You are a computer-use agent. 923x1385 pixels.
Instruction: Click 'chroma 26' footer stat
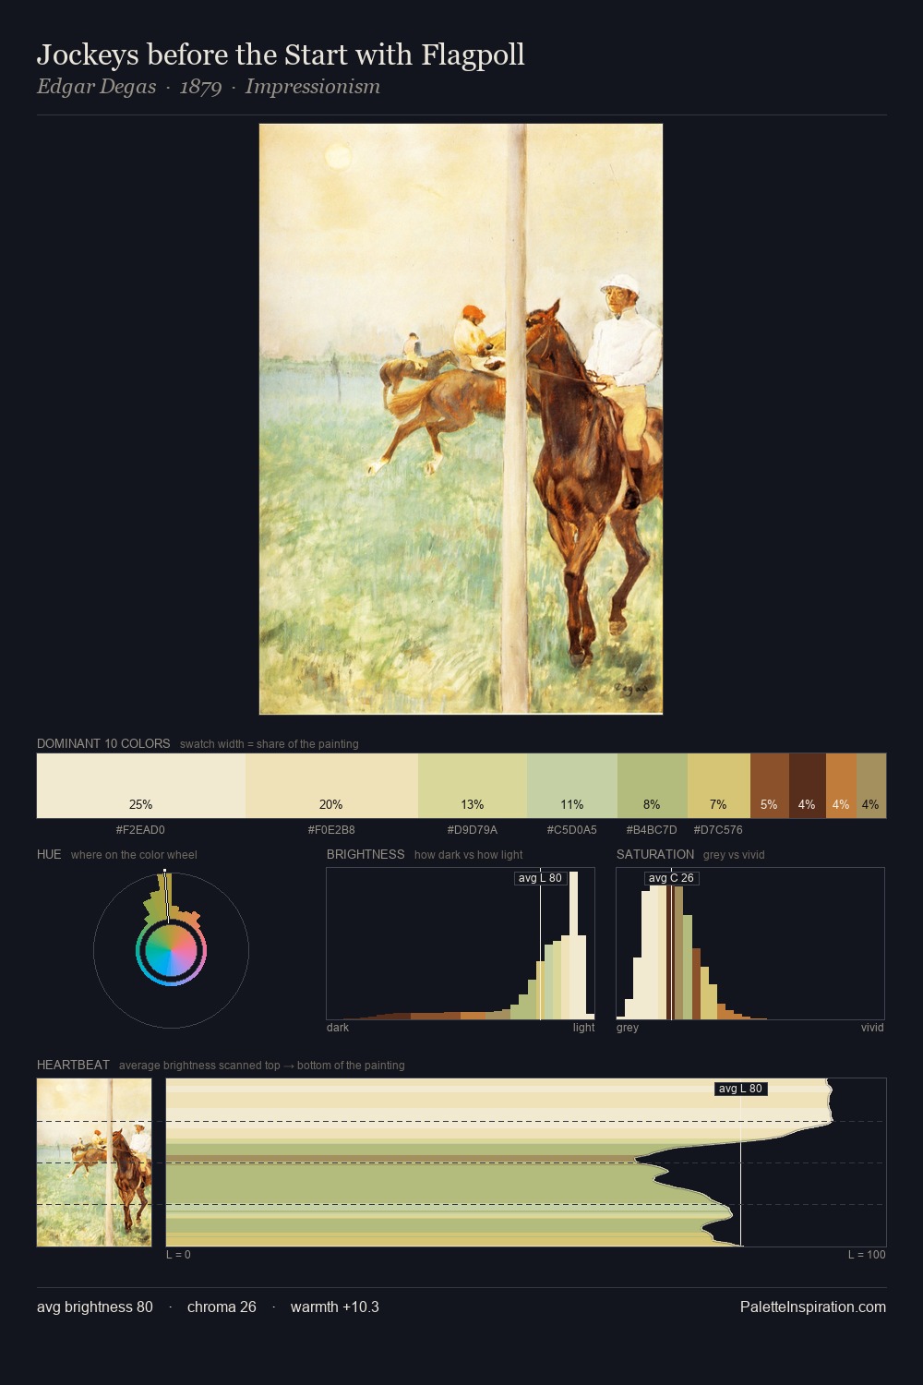tap(222, 1307)
